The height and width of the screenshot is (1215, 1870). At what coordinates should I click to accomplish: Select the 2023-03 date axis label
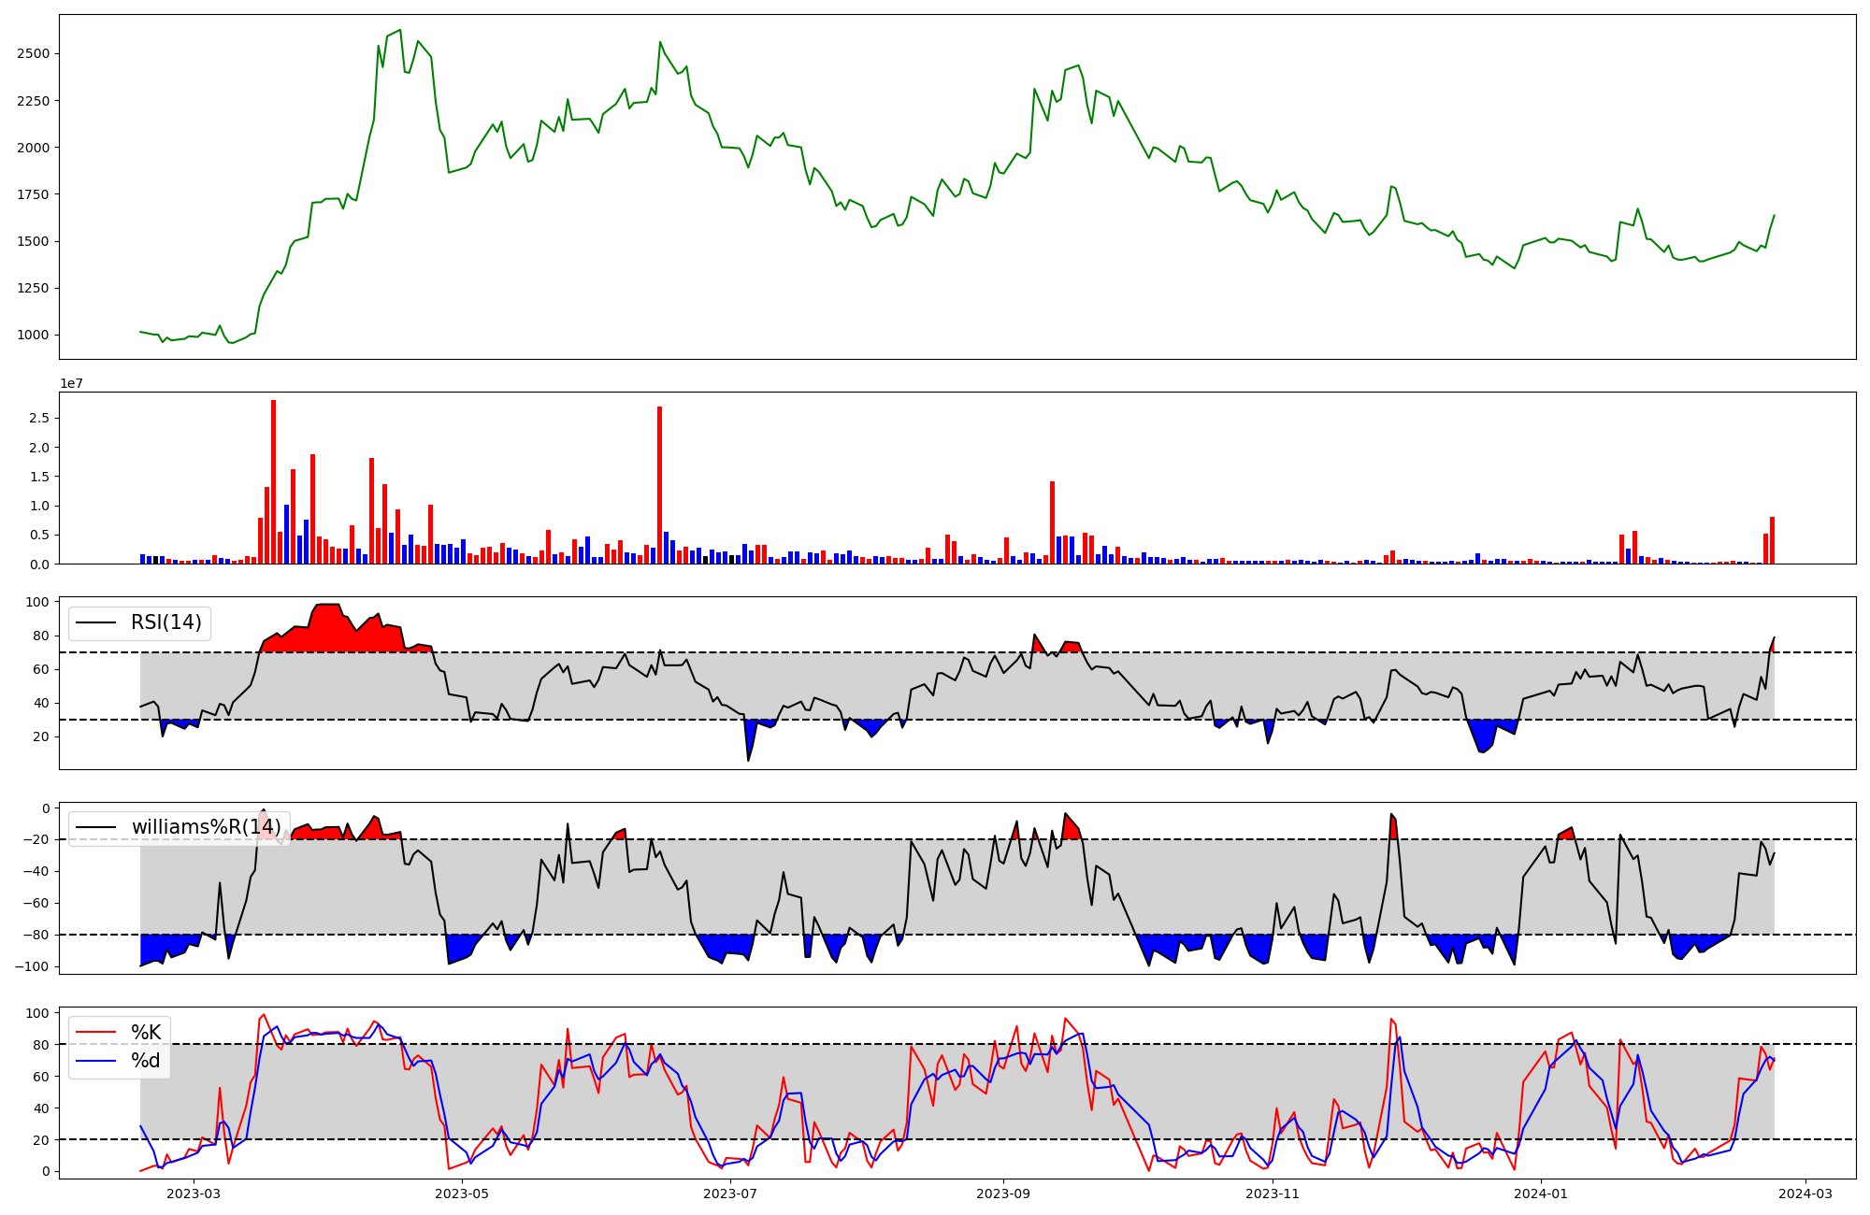pos(194,1194)
